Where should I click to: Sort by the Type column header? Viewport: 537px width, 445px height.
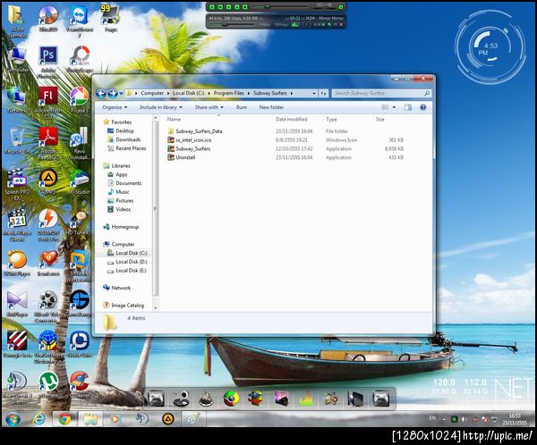coord(331,120)
